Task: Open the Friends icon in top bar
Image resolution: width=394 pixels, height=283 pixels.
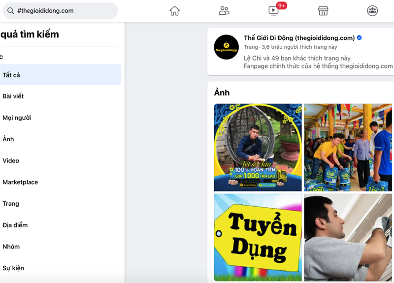Action: tap(224, 11)
